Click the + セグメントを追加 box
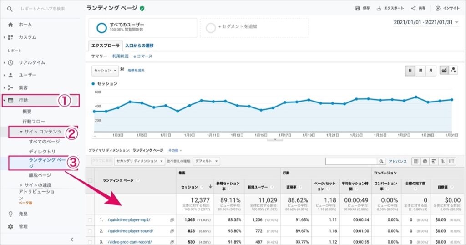The height and width of the screenshot is (245, 466). pos(254,28)
